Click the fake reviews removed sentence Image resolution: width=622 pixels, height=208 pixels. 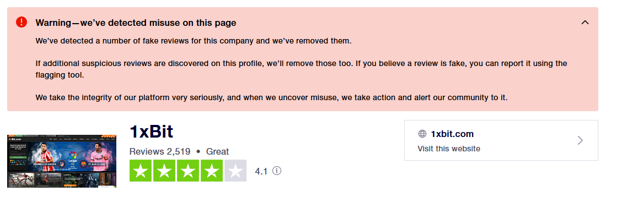click(194, 41)
